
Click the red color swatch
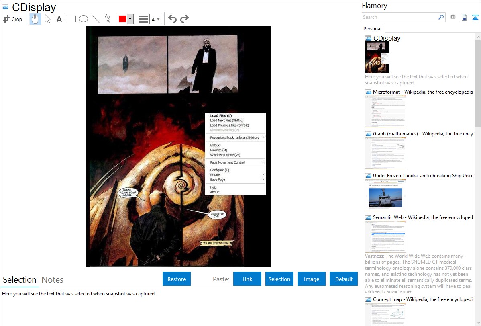[x=122, y=19]
